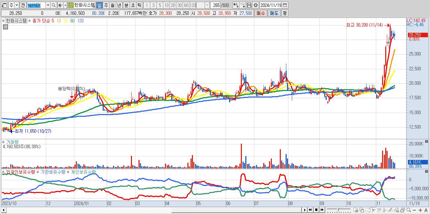Viewport: 430px width, 214px height.
Task: Switch to the 월 monthly chart period
Action: pos(112,5)
